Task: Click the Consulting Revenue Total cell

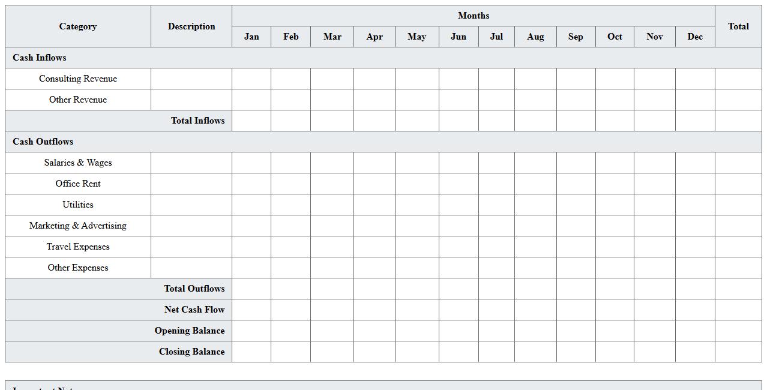Action: tap(738, 79)
